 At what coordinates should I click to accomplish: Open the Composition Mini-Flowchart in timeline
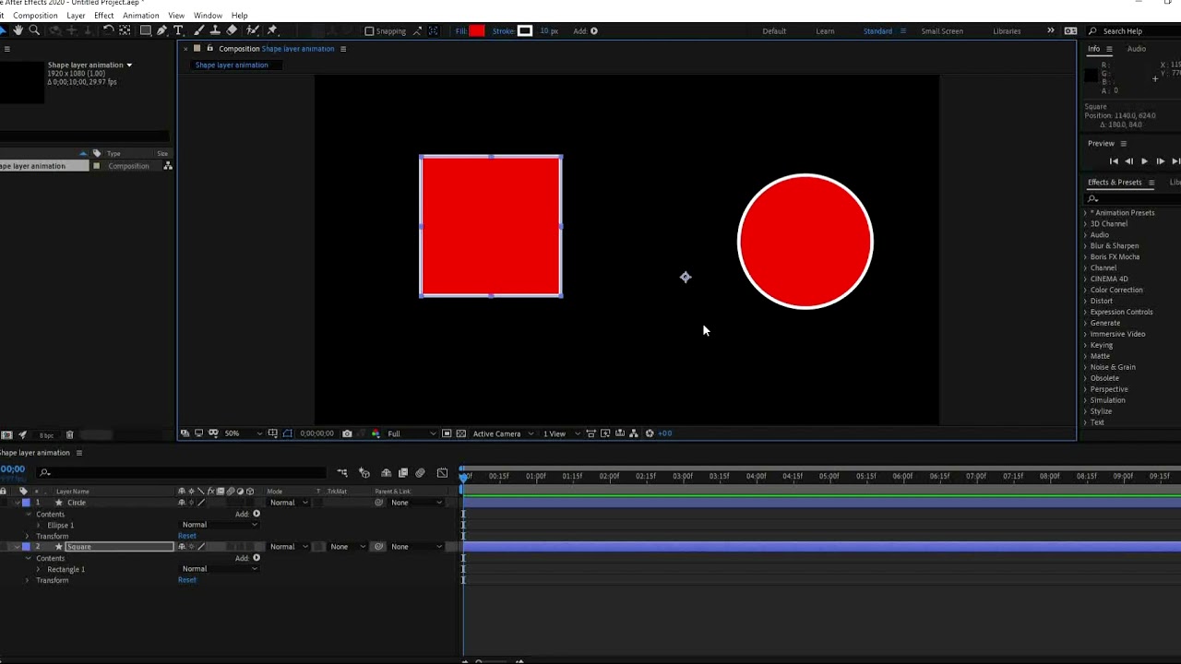[342, 473]
